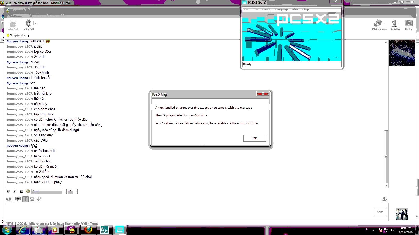Click the volume speaker tray icon
The width and height of the screenshot is (419, 235).
pos(392,230)
